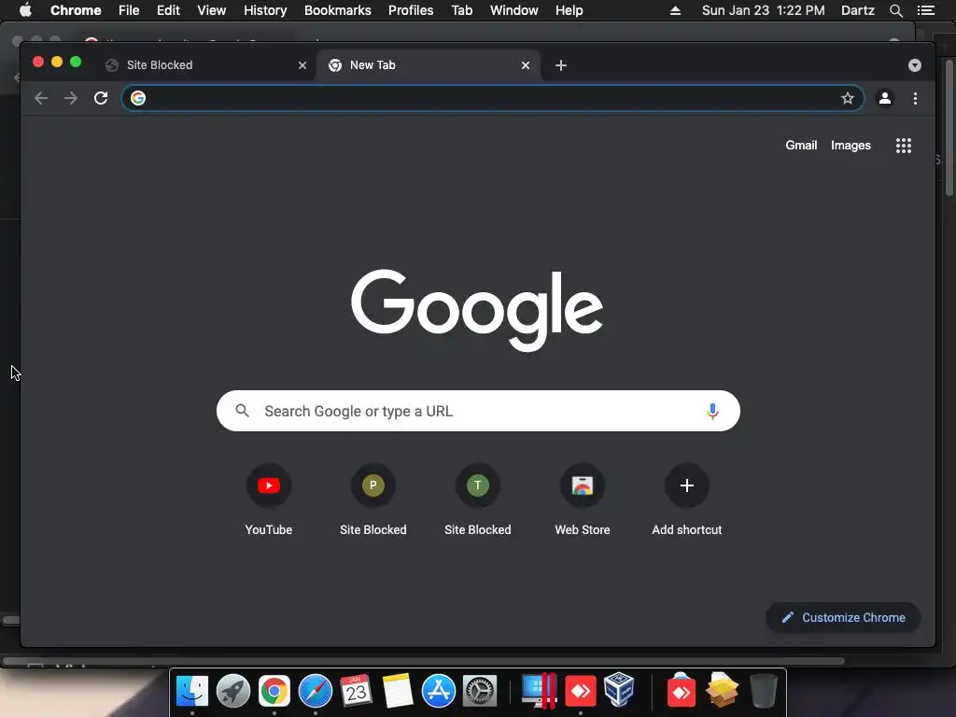Image resolution: width=956 pixels, height=717 pixels.
Task: Open the Help menu
Action: click(569, 10)
